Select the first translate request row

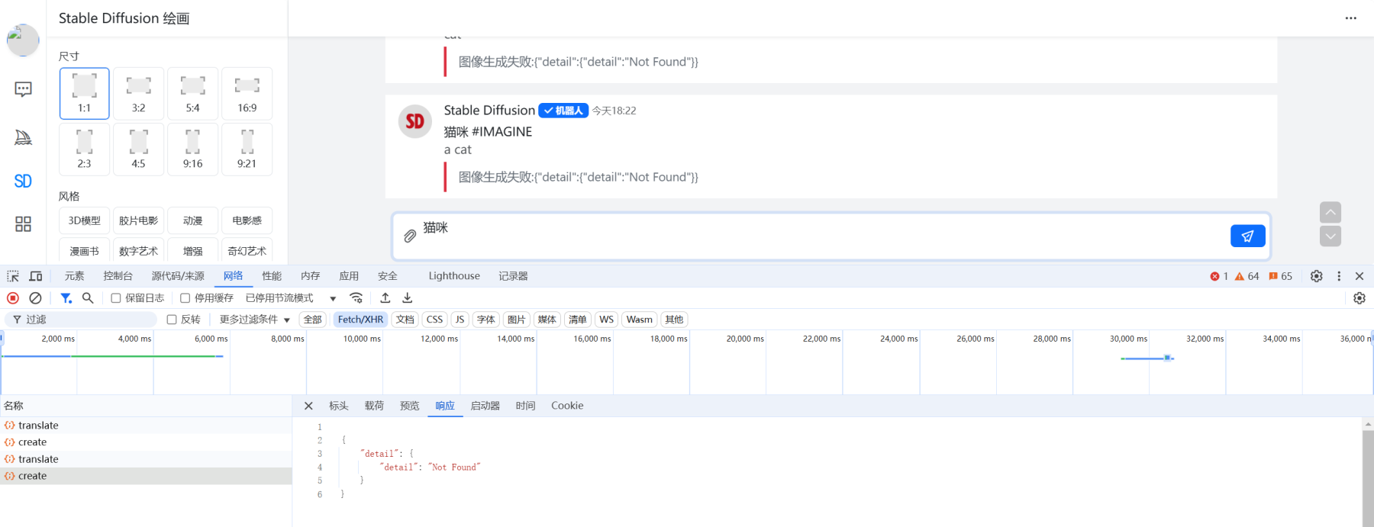pyautogui.click(x=146, y=426)
